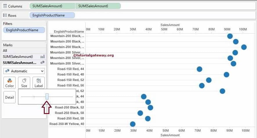
Task: Click the Rows shelf icon
Action: click(x=5, y=15)
